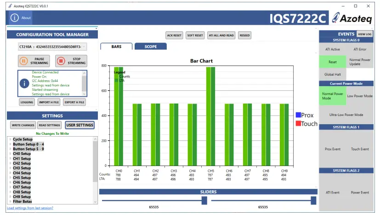Expand Button Setup 5 - 9
The image size is (380, 215).
[x=10, y=149]
